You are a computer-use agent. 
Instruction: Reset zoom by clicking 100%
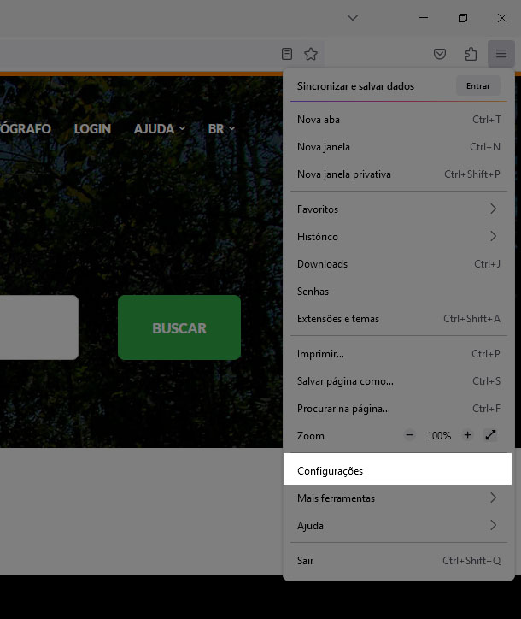pos(438,435)
